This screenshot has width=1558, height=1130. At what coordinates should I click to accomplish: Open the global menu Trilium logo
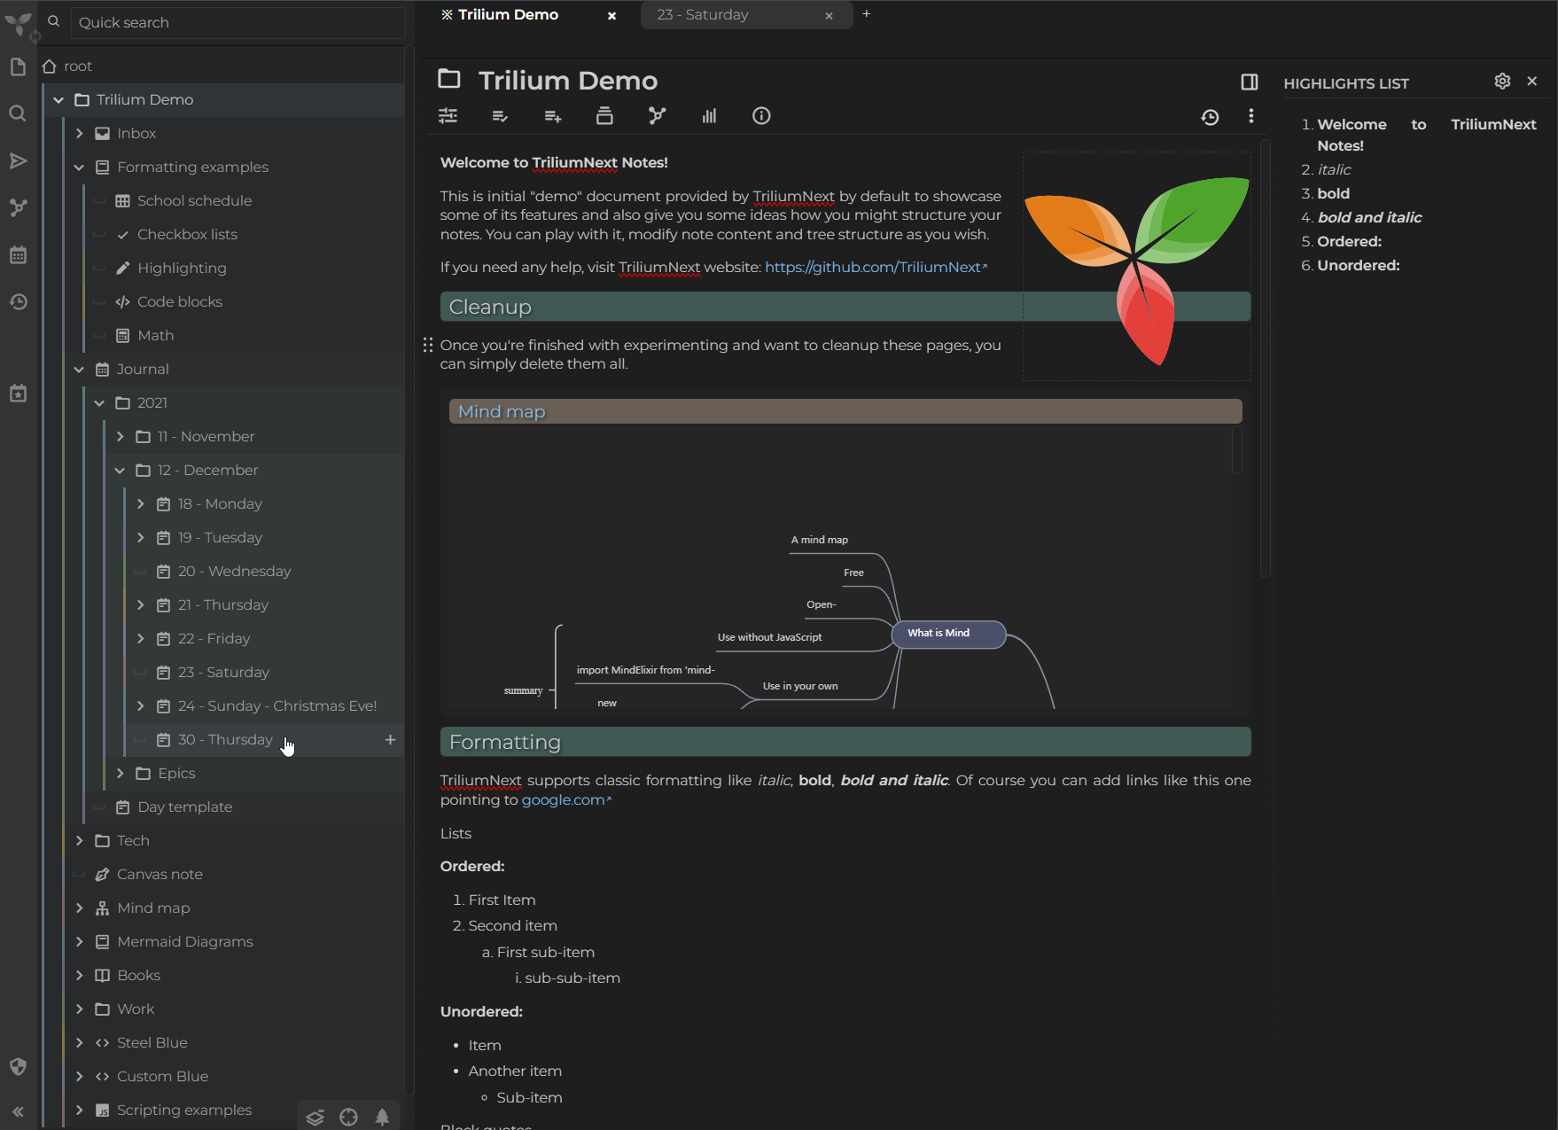[x=19, y=23]
